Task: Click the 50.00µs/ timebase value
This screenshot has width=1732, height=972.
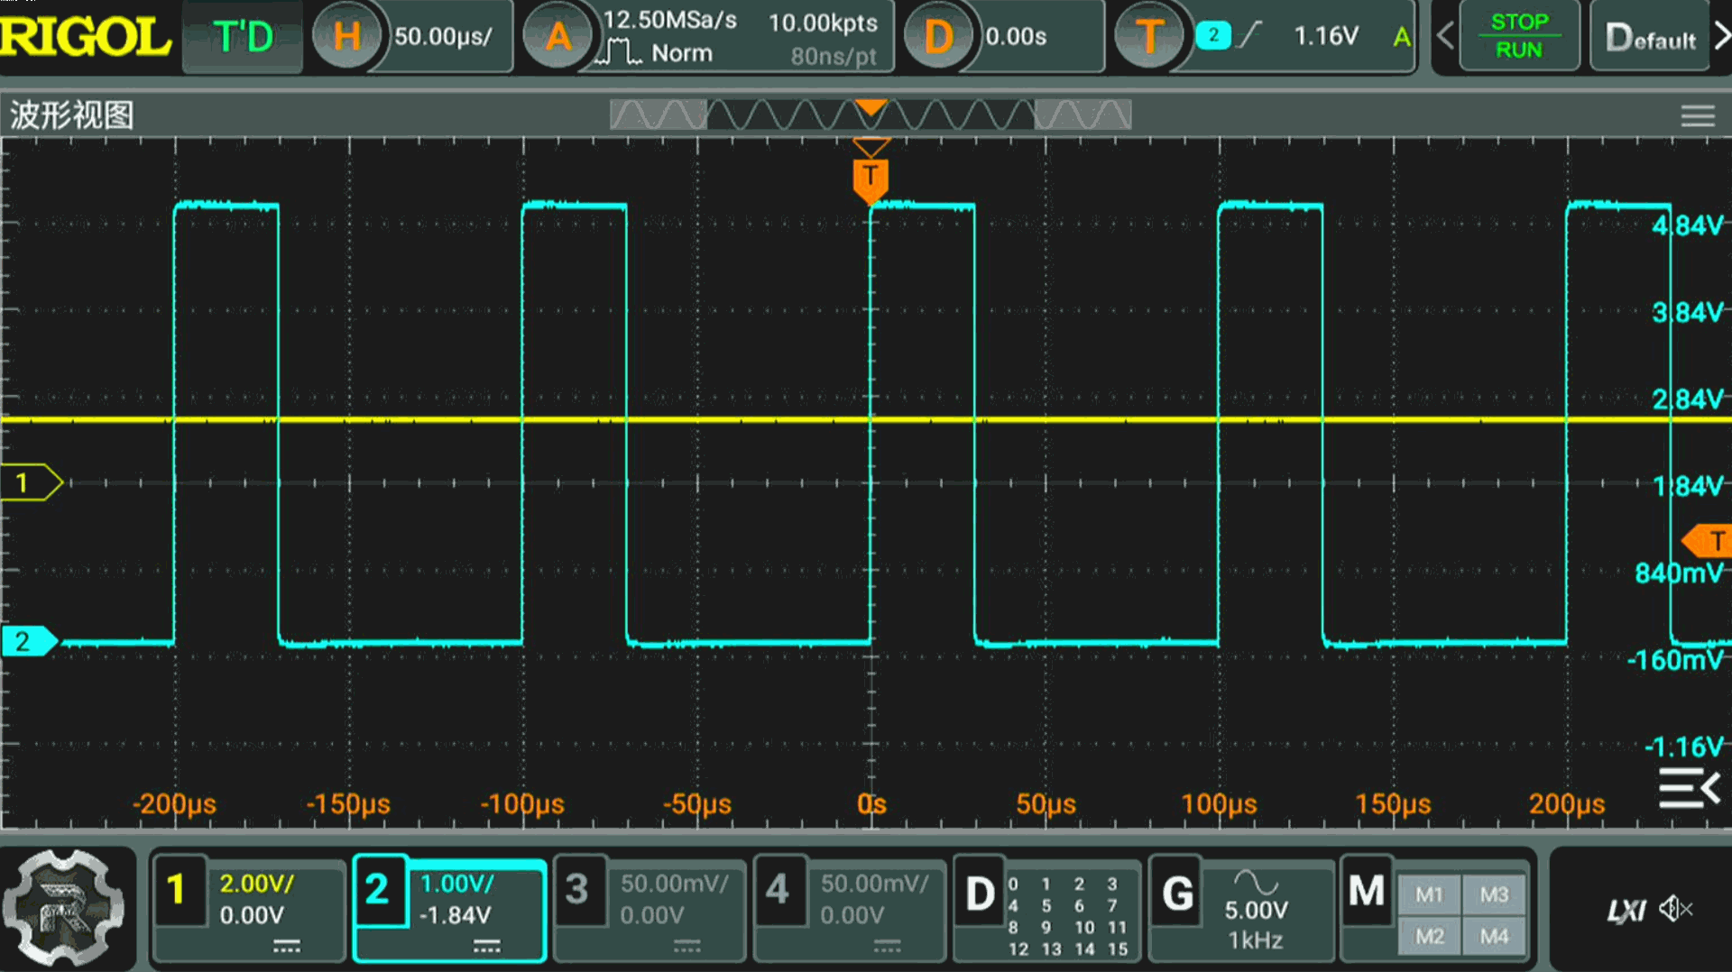Action: click(x=444, y=36)
